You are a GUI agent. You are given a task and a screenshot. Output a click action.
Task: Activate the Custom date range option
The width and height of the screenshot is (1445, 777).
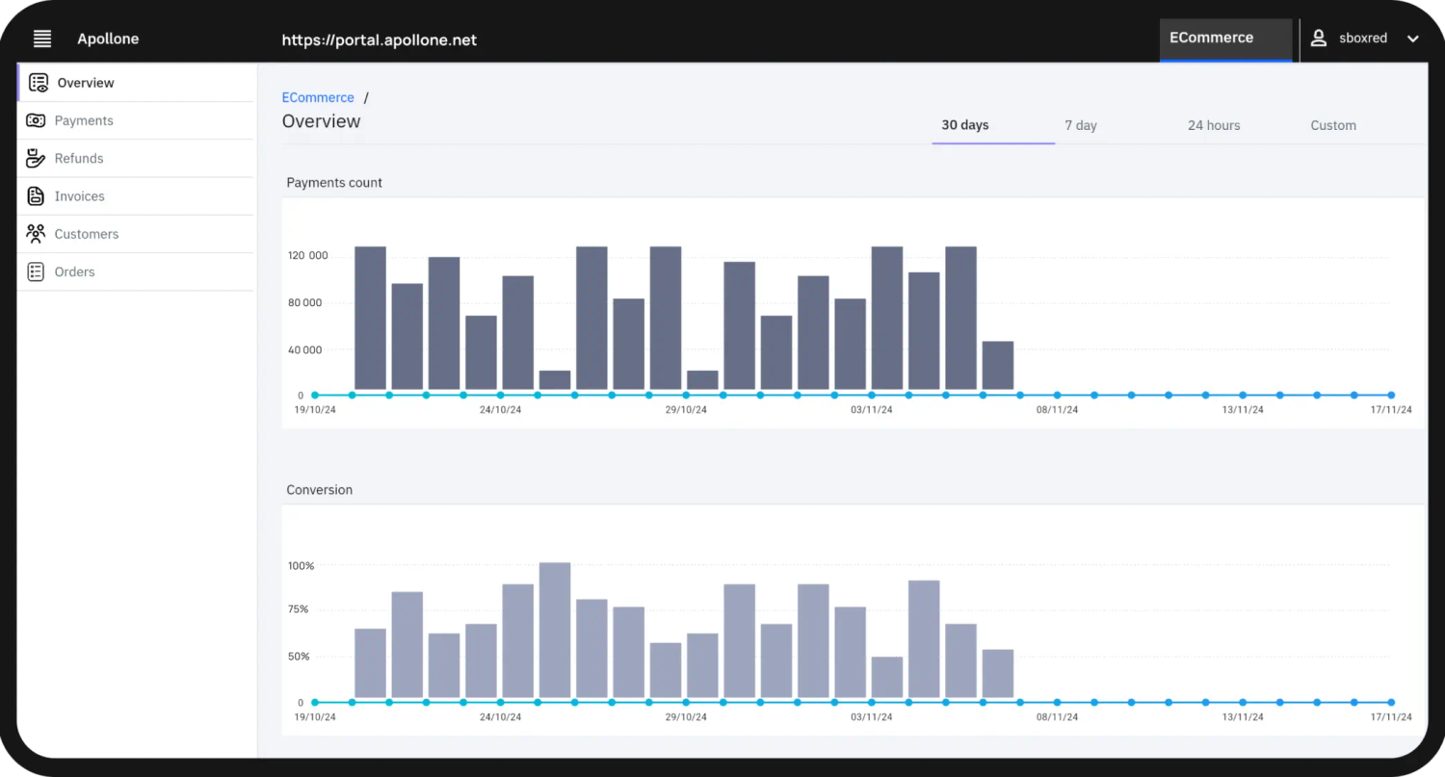pyautogui.click(x=1333, y=125)
